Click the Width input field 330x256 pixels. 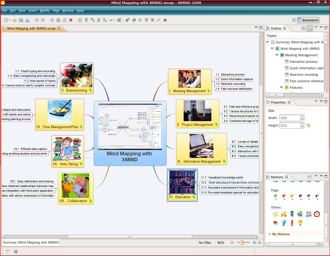tap(290, 118)
